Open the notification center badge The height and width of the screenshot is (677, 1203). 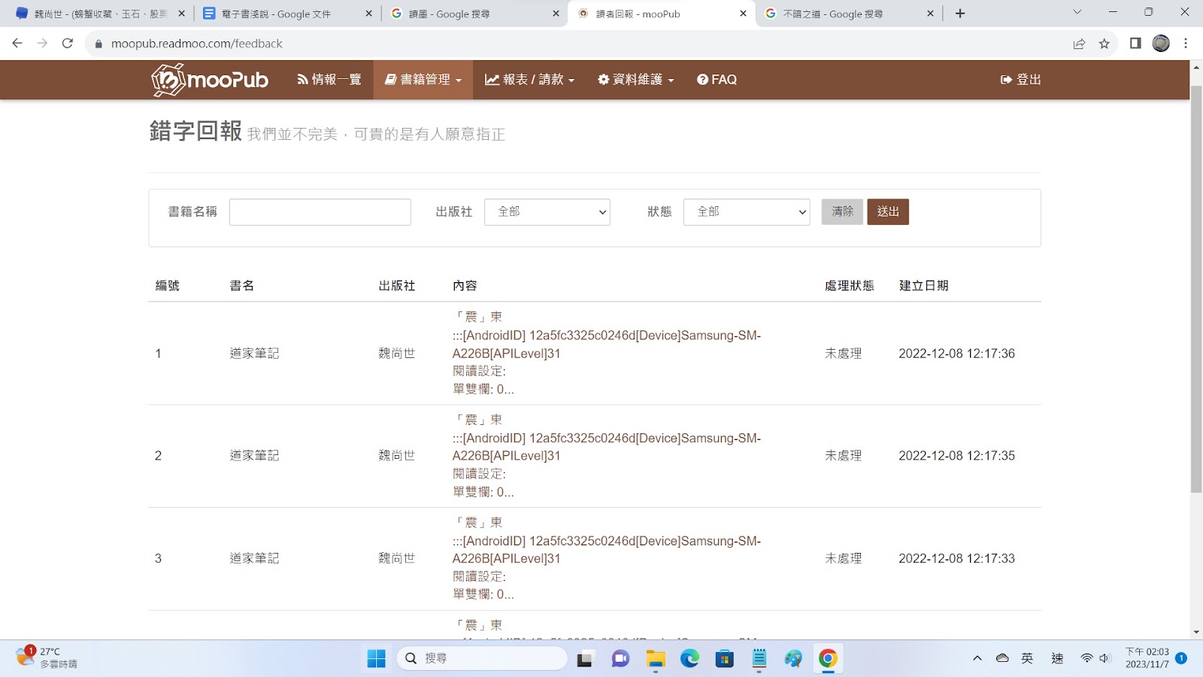click(1181, 658)
